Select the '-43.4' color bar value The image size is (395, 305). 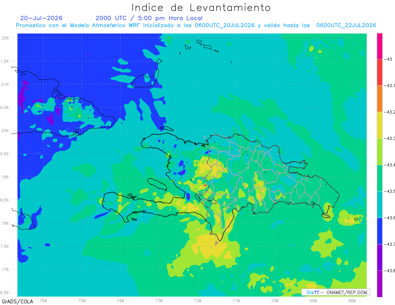390,165
